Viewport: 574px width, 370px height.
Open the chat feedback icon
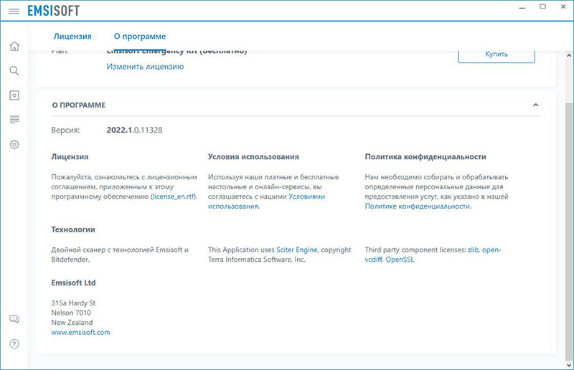click(x=14, y=319)
